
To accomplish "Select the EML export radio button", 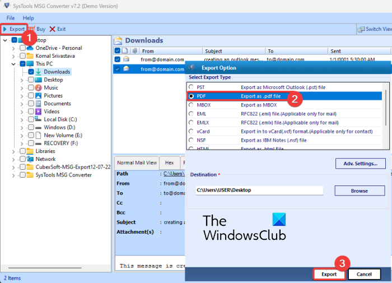I will click(x=192, y=114).
